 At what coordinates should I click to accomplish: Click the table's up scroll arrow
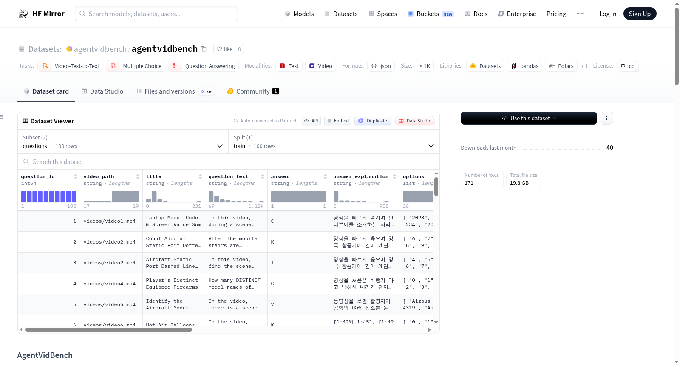pyautogui.click(x=436, y=173)
